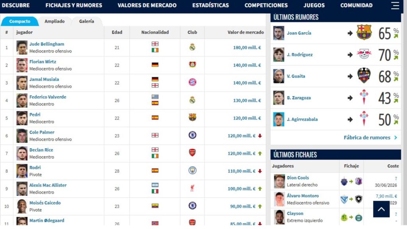This screenshot has height=229, width=407.
Task: Open the Fichajes y Rumores menu
Action: pos(74,5)
